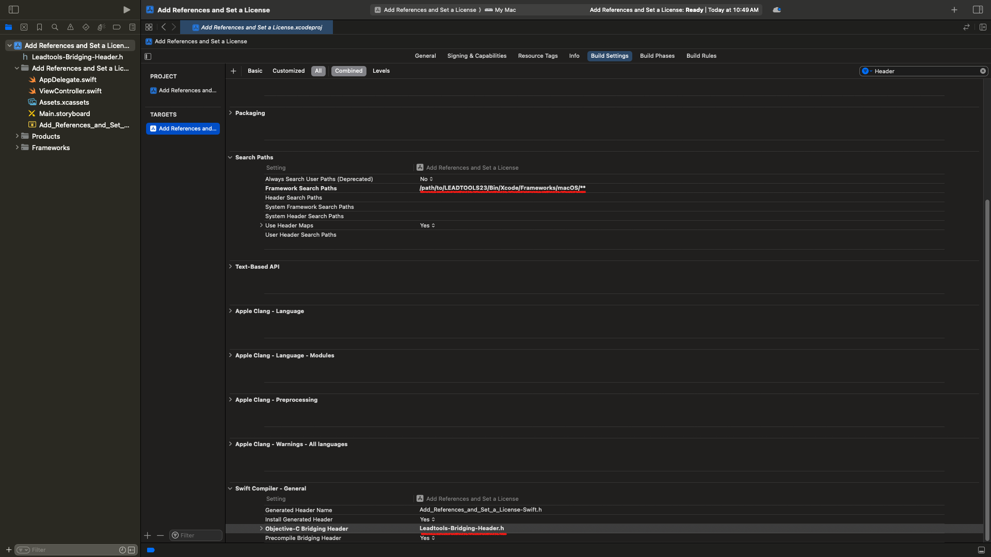The height and width of the screenshot is (557, 991).
Task: Select the All settings filter
Action: point(318,71)
